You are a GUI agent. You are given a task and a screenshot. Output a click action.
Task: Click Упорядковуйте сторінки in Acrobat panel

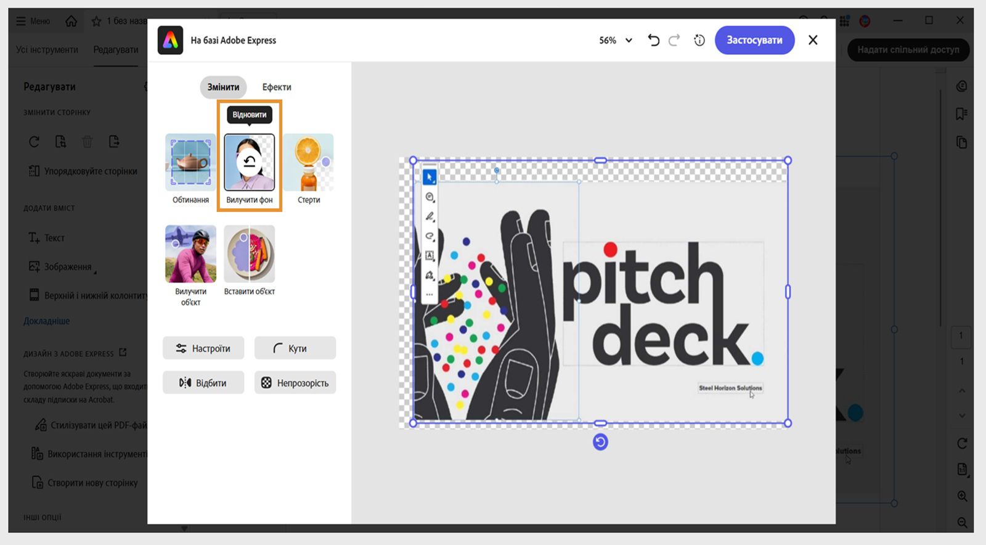83,171
